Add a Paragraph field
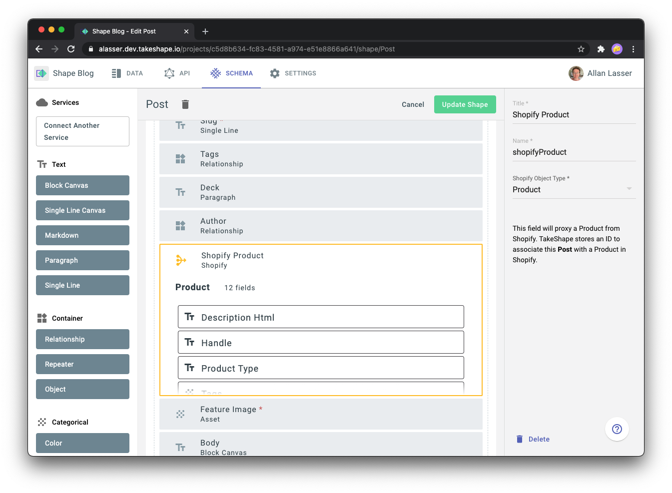Image resolution: width=672 pixels, height=493 pixels. point(82,260)
